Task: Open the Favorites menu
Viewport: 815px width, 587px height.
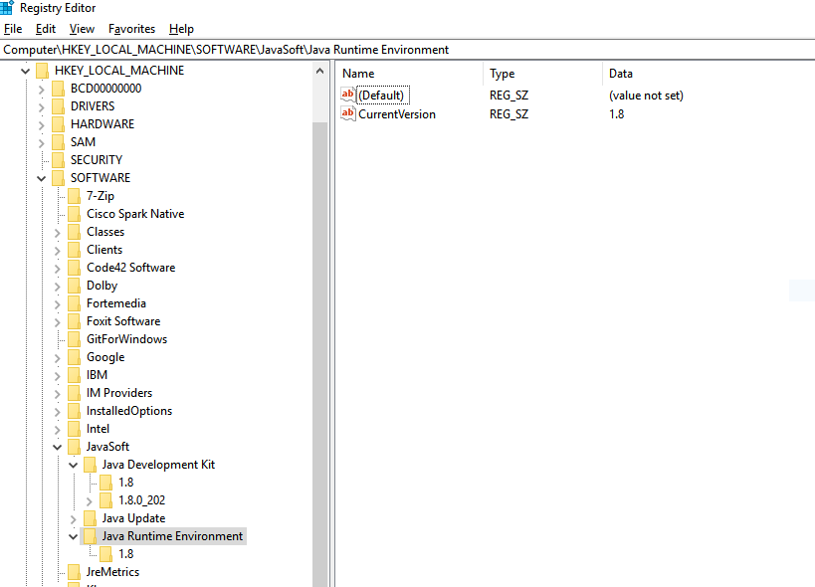Action: click(132, 29)
